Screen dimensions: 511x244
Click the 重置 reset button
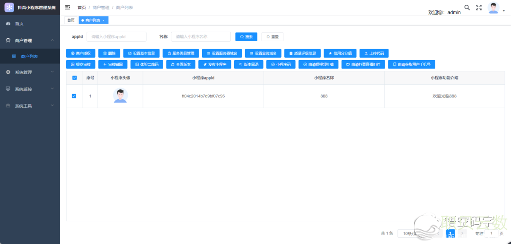pyautogui.click(x=273, y=37)
